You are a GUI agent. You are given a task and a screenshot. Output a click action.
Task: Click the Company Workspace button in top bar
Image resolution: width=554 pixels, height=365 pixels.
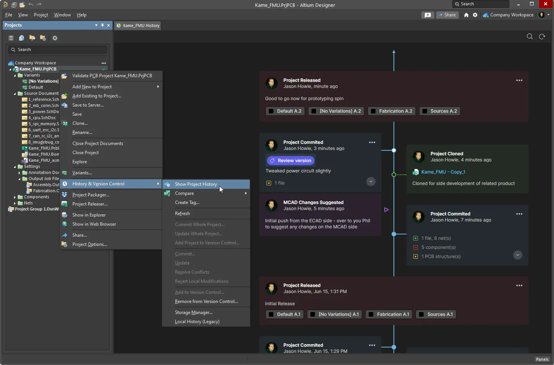click(508, 15)
